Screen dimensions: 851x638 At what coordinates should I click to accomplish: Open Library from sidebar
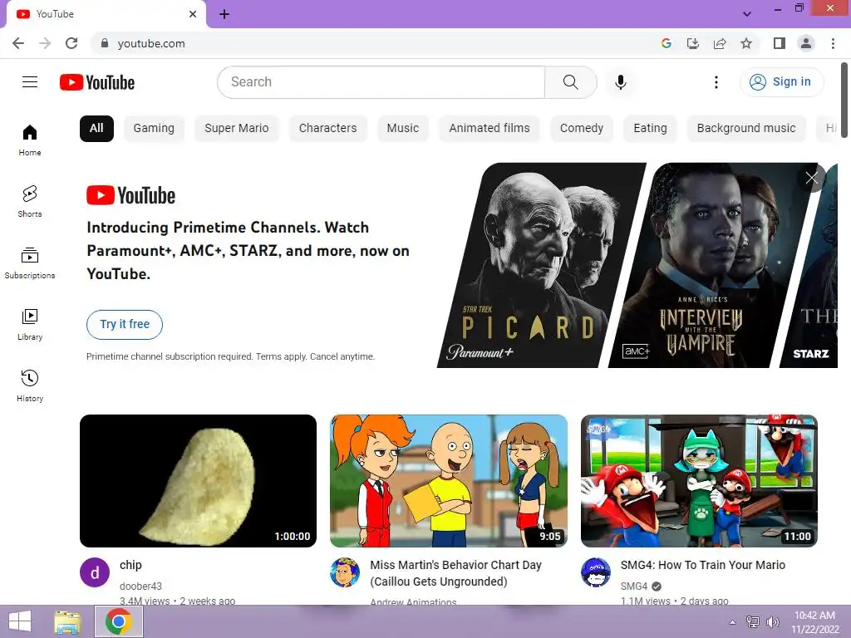[x=30, y=324]
